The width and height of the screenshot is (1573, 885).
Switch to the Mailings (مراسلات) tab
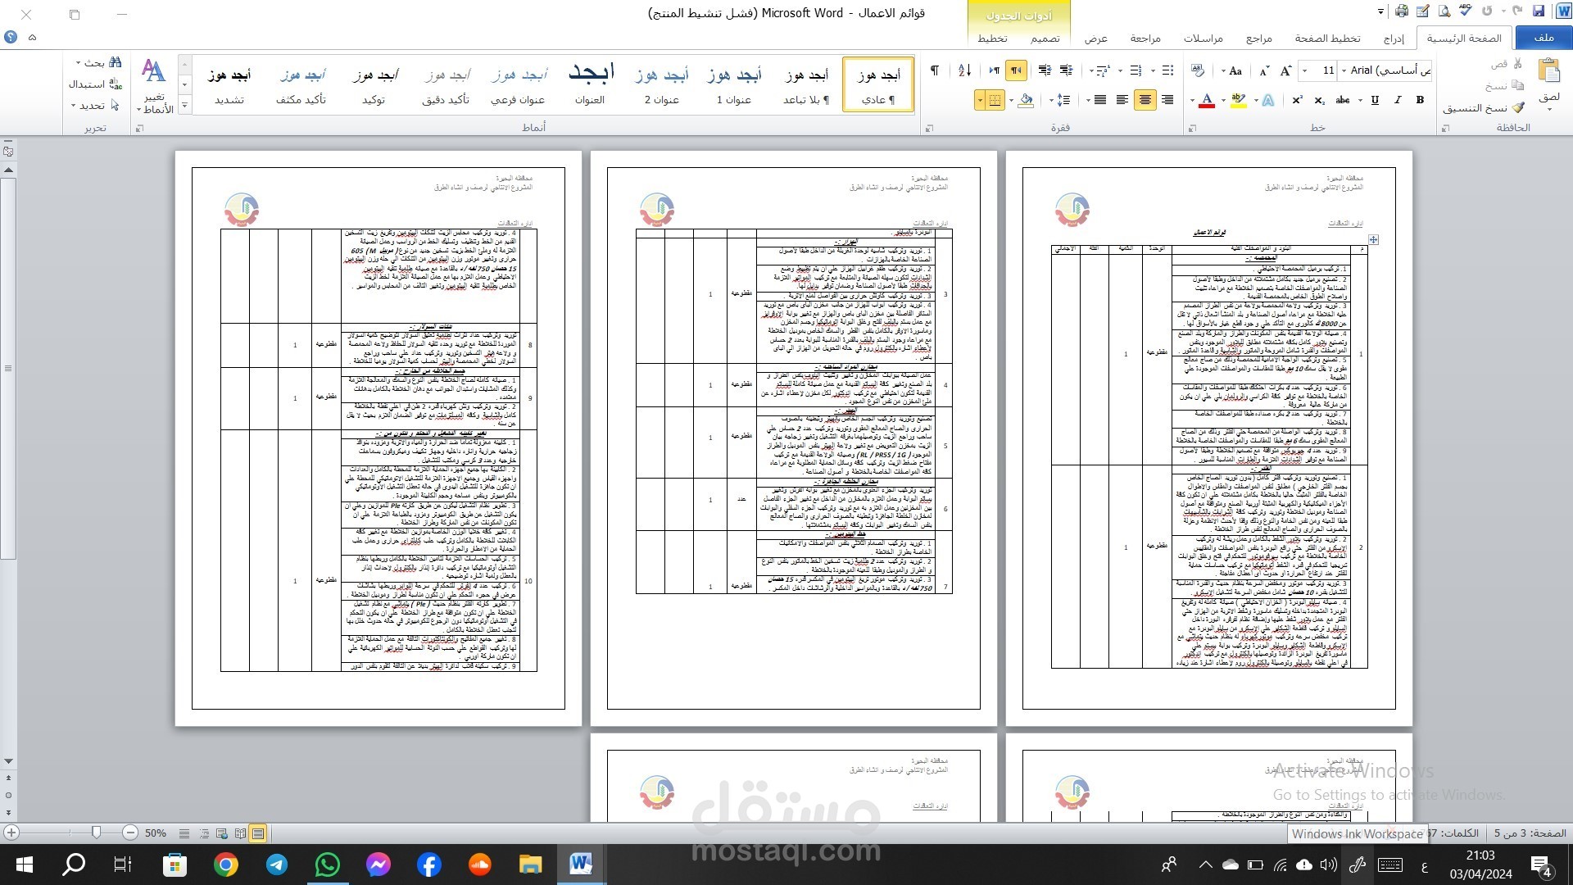(1203, 38)
